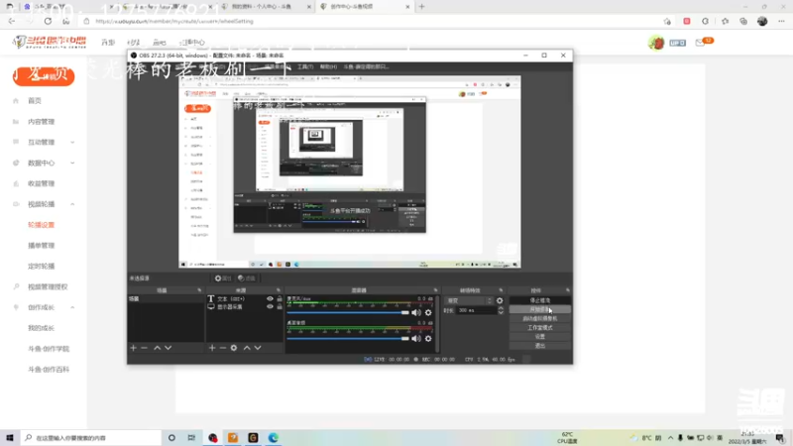Open 我的成长 in the sidebar
793x446 pixels.
[41, 328]
